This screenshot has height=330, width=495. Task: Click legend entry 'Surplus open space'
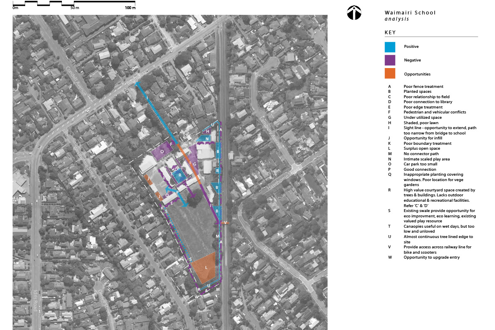click(x=422, y=148)
